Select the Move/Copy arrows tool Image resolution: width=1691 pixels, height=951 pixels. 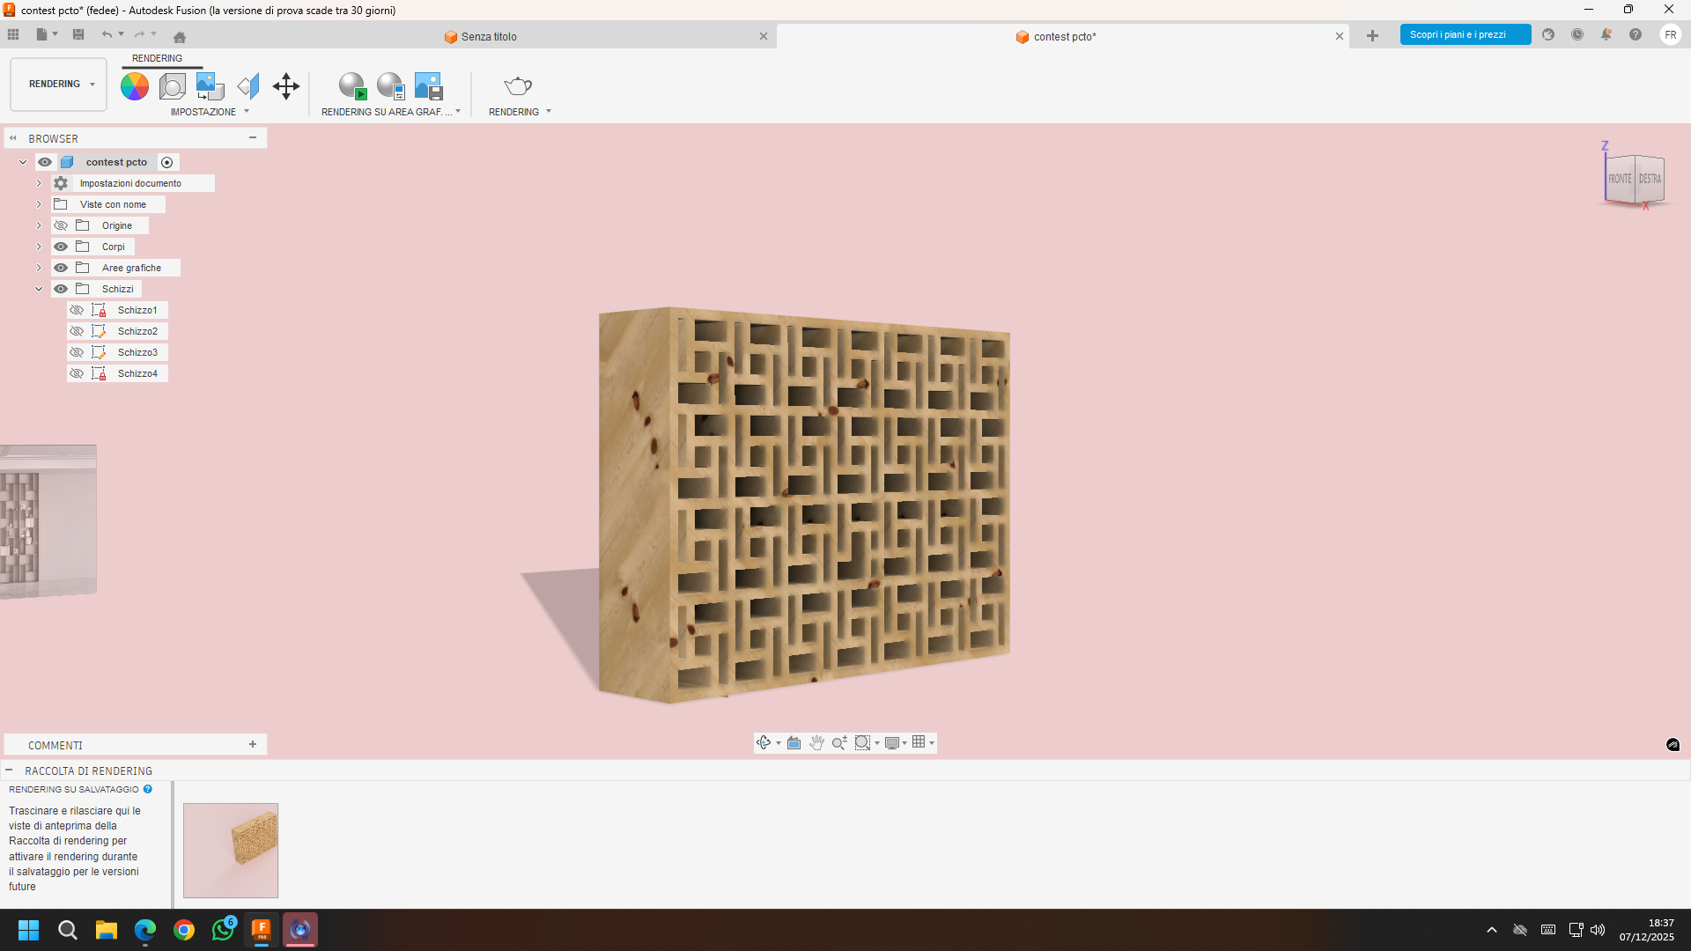286,86
